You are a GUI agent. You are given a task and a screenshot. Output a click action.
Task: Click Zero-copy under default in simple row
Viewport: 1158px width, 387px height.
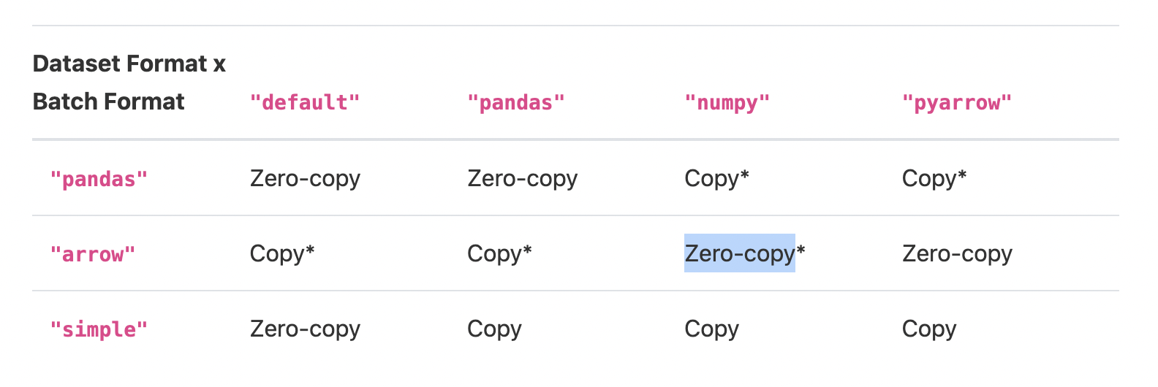coord(305,329)
